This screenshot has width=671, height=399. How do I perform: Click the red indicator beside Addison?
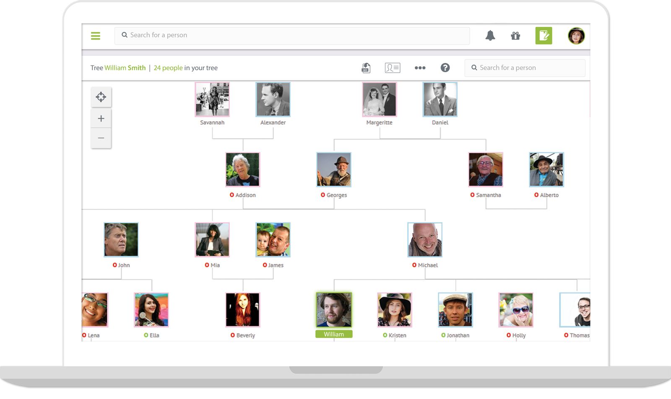click(x=231, y=195)
